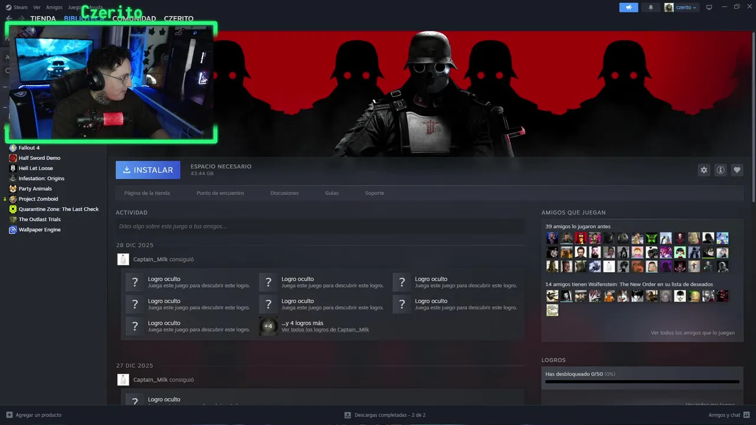Click Agregar un producto

[38, 415]
